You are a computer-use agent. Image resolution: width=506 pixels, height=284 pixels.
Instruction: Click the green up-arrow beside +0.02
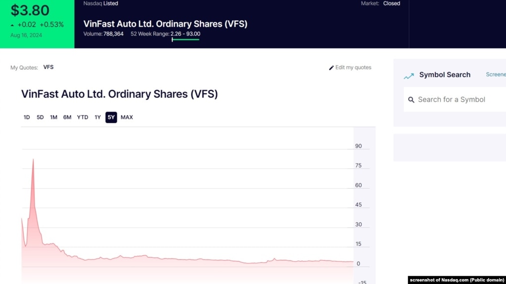pyautogui.click(x=12, y=25)
